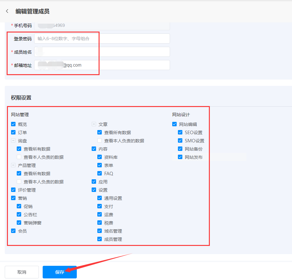292x280 pixels.
Task: Focus the 登录密码 input field
Action: [102, 39]
